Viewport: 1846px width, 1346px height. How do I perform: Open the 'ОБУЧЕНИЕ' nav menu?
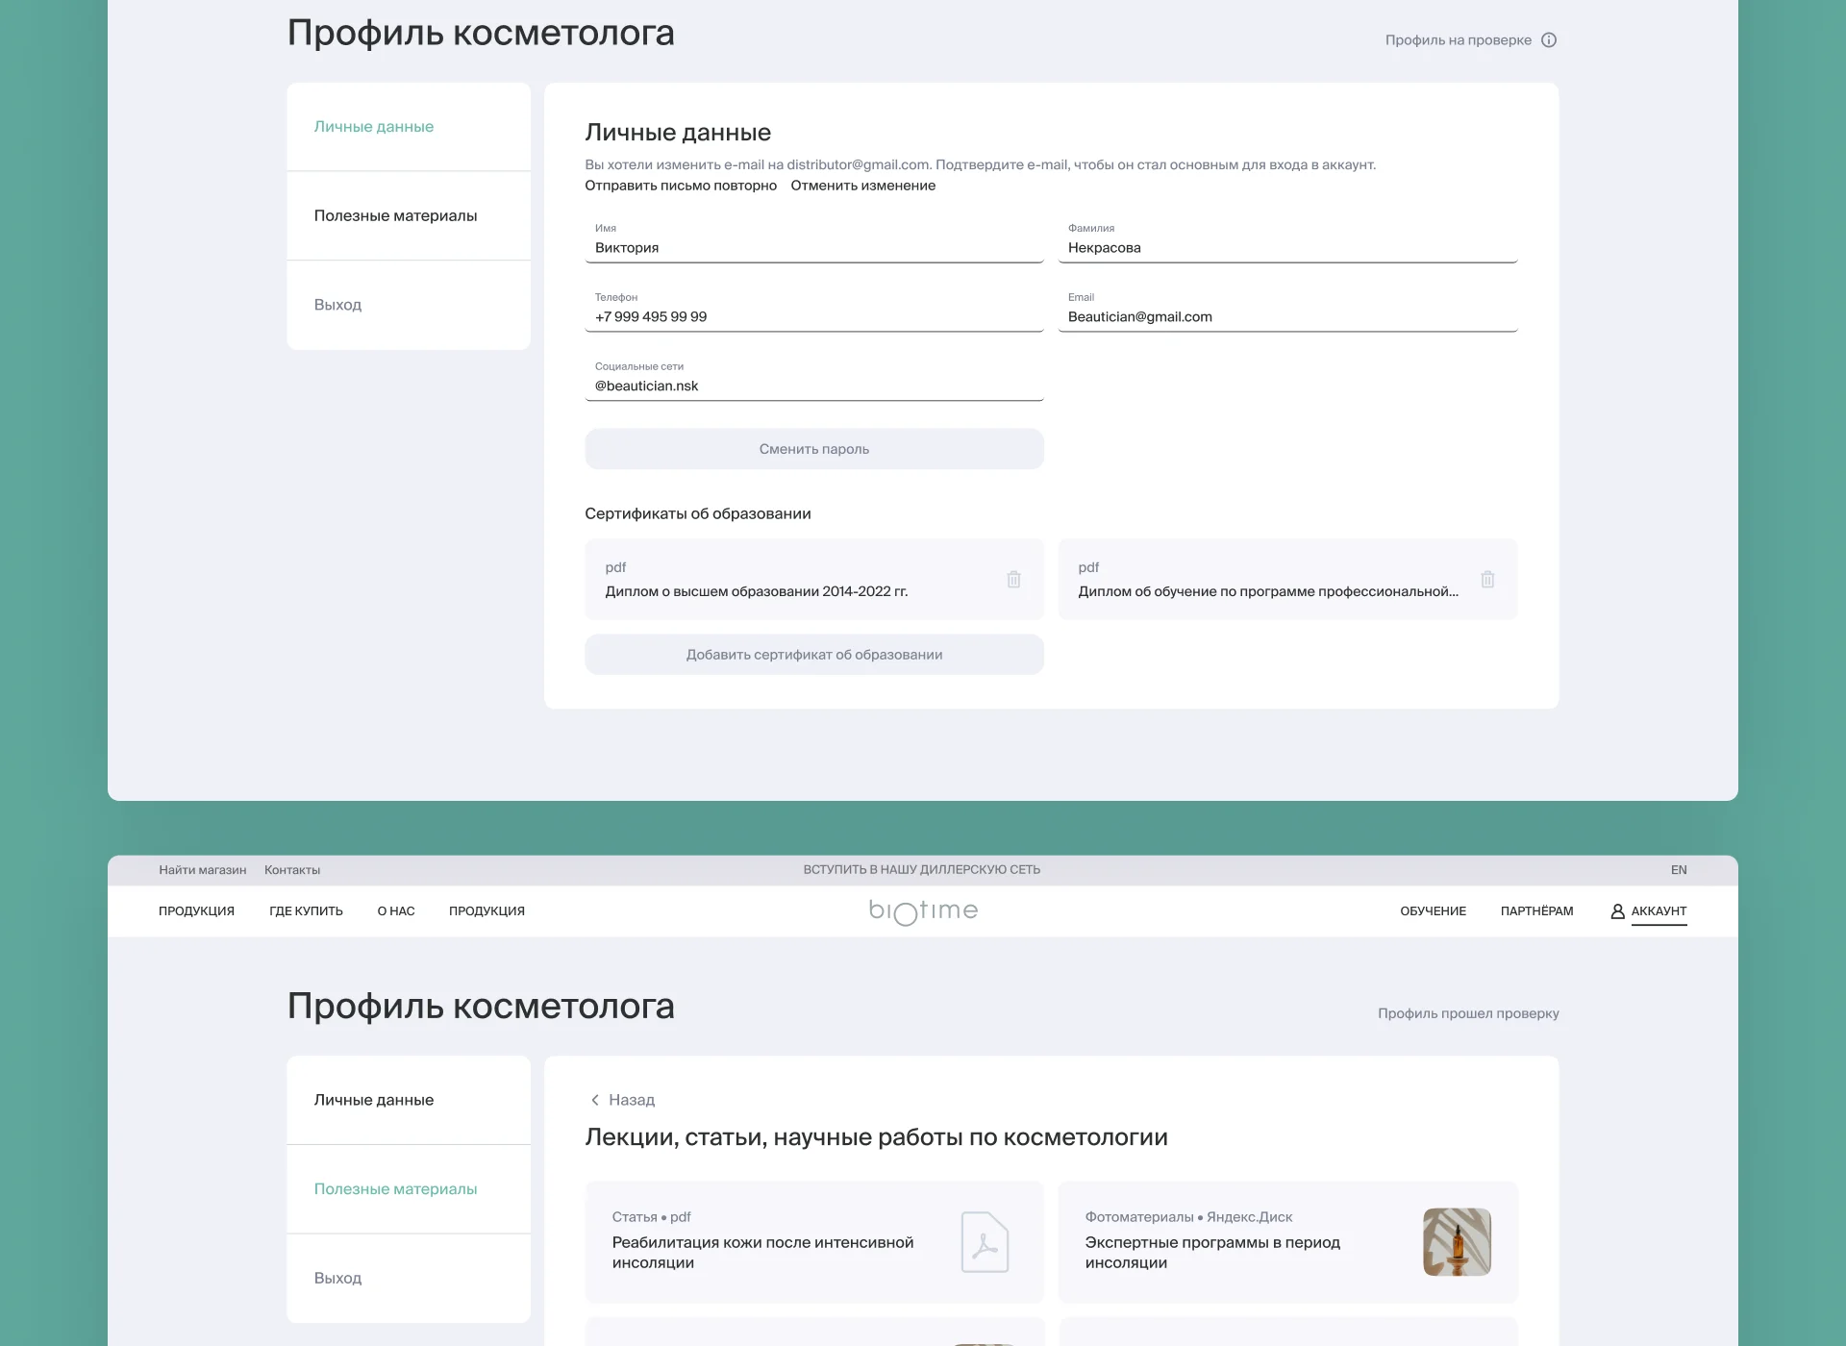(1433, 911)
